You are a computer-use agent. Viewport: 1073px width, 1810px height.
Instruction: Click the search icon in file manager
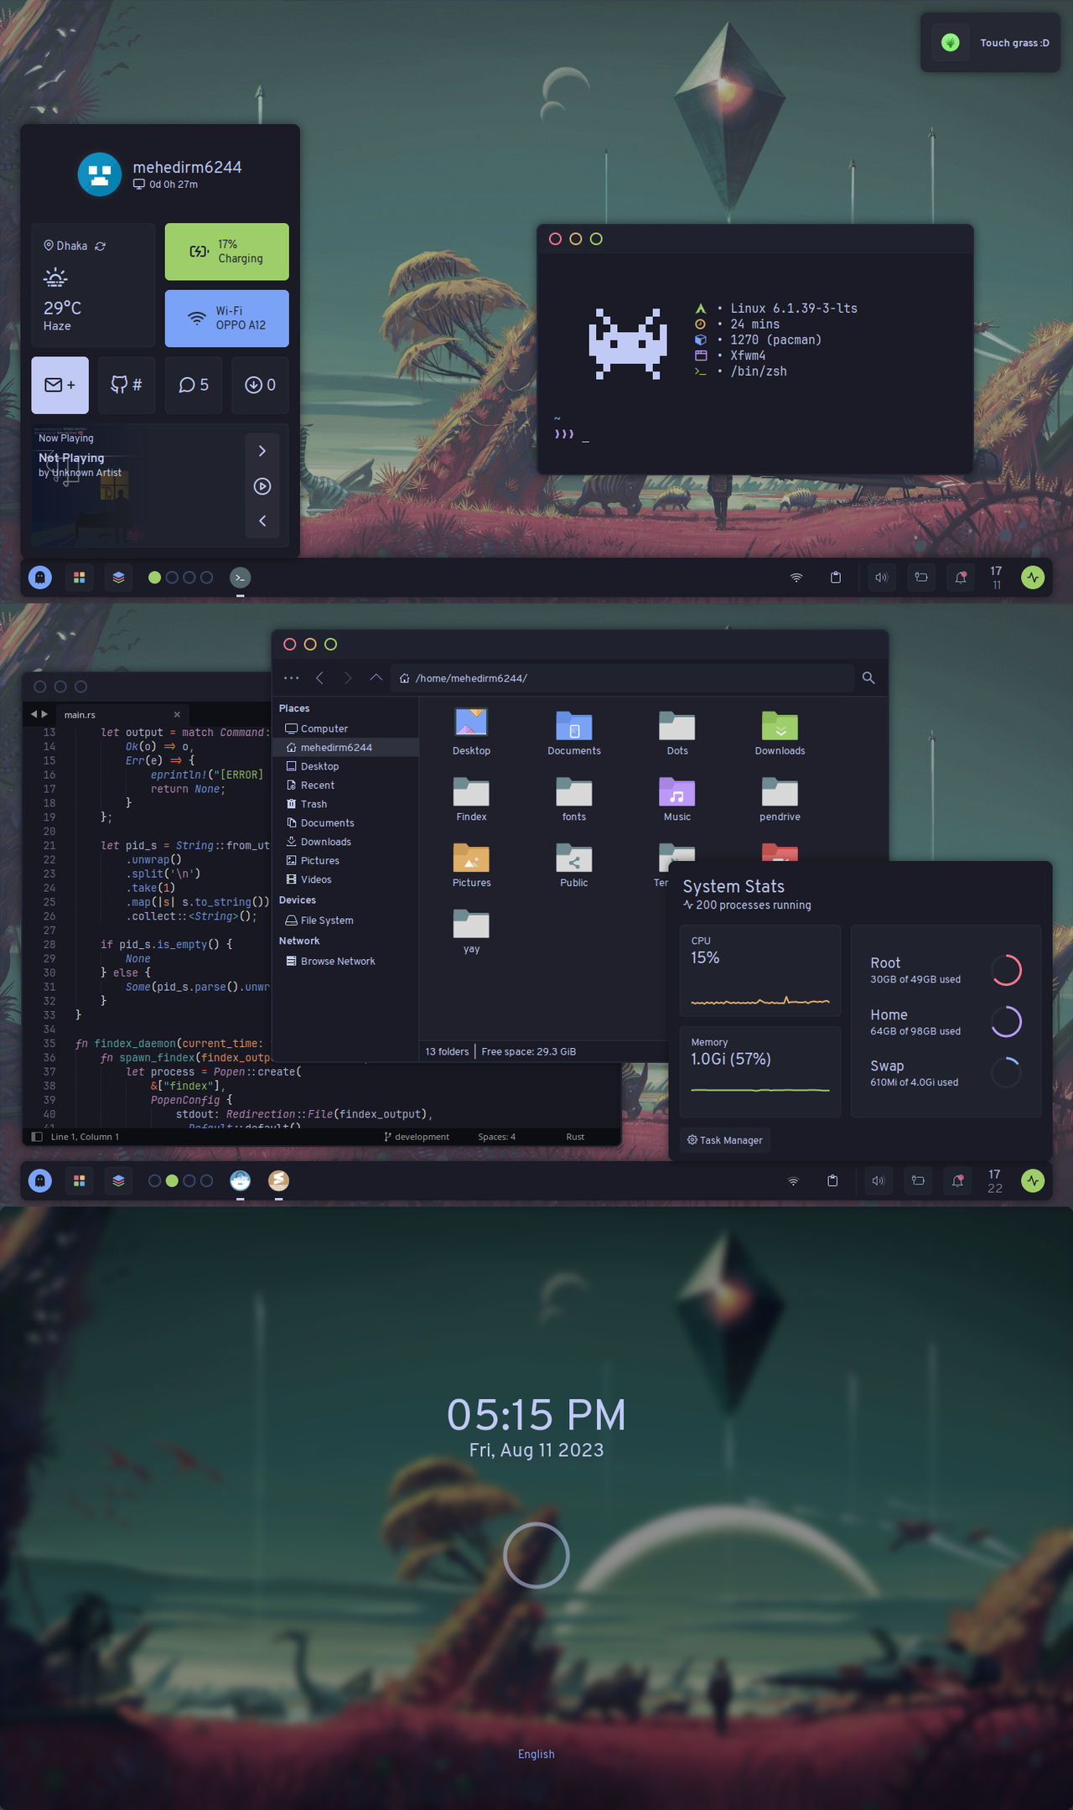coord(868,678)
